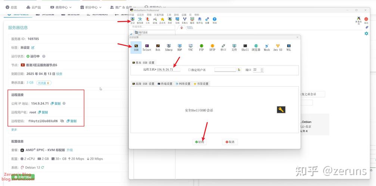Open the 服务器 (Servers) toolbar icon

click(140, 20)
